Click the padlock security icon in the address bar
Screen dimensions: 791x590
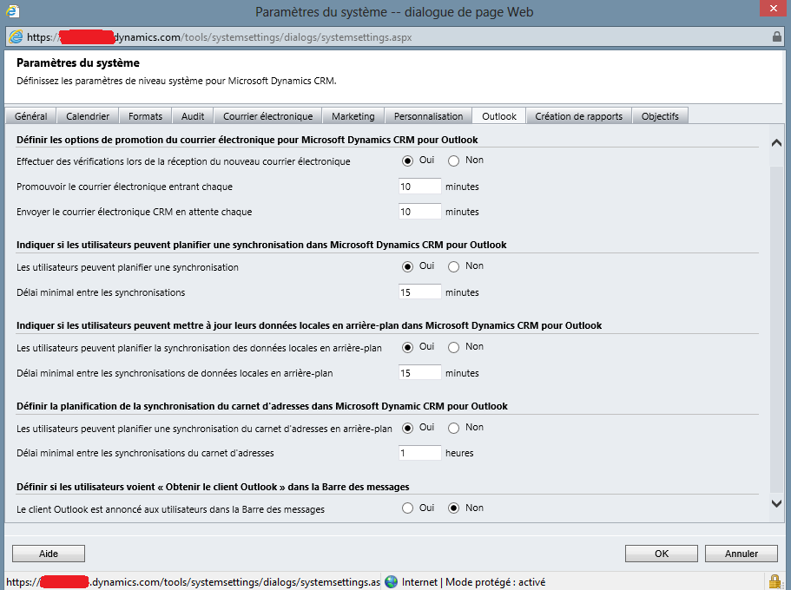click(777, 36)
